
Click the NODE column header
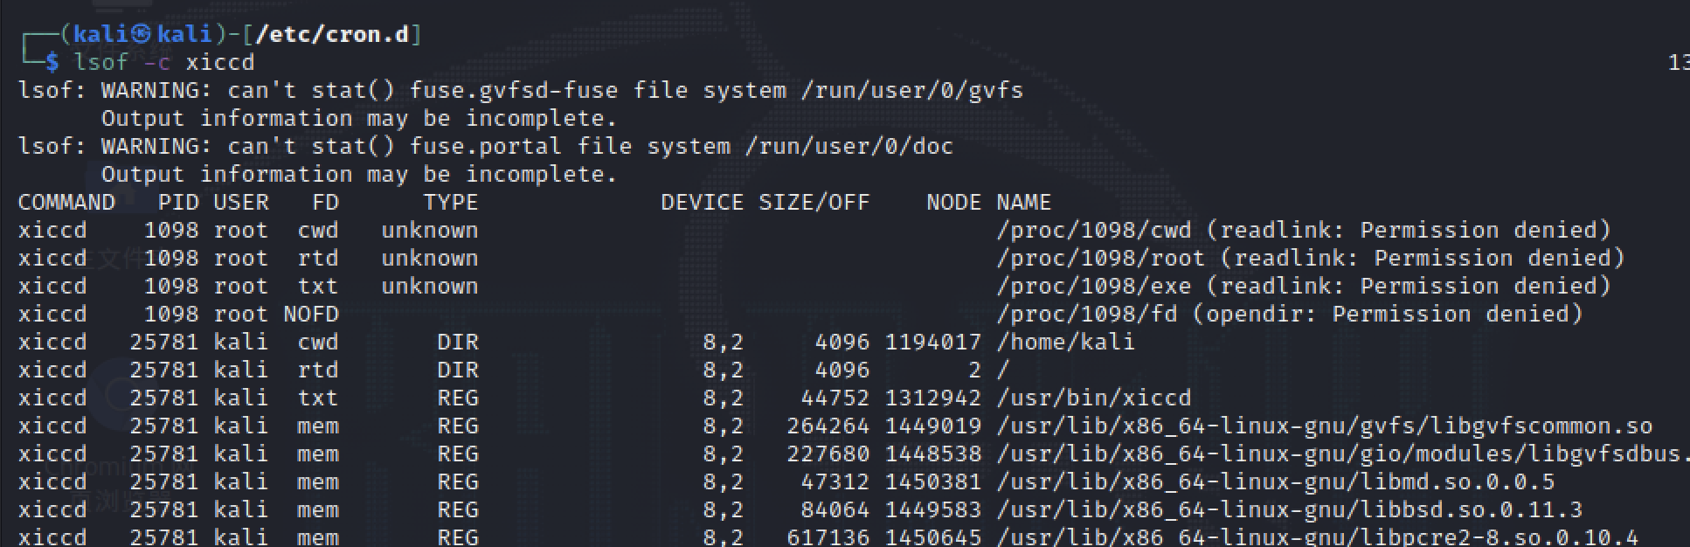(953, 202)
